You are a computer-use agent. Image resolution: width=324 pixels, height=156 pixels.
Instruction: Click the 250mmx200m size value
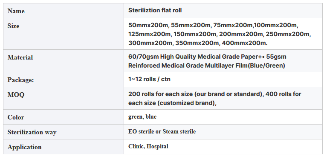point(288,34)
